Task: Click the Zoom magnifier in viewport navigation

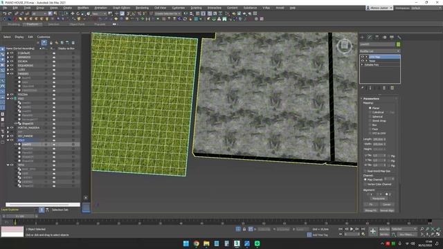Action: pos(422,229)
